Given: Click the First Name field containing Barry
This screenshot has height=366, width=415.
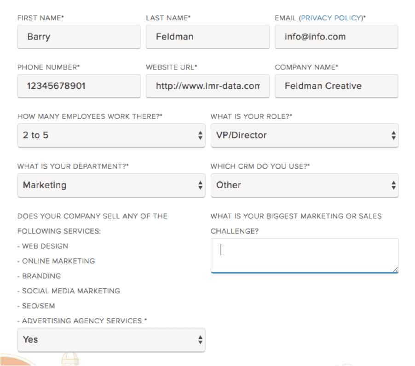Looking at the screenshot, I should [x=79, y=36].
